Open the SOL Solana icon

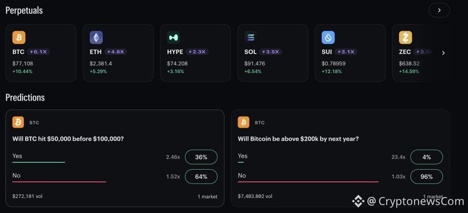251,37
